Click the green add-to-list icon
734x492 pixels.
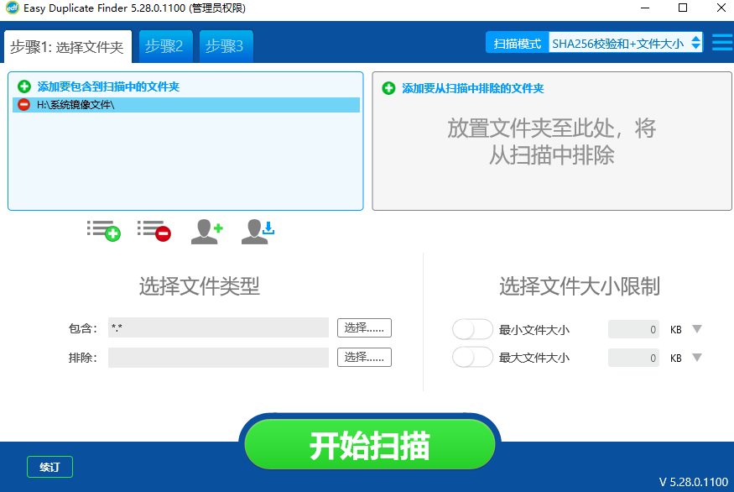coord(103,232)
